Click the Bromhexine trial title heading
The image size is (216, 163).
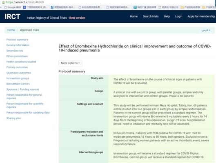click(135, 48)
